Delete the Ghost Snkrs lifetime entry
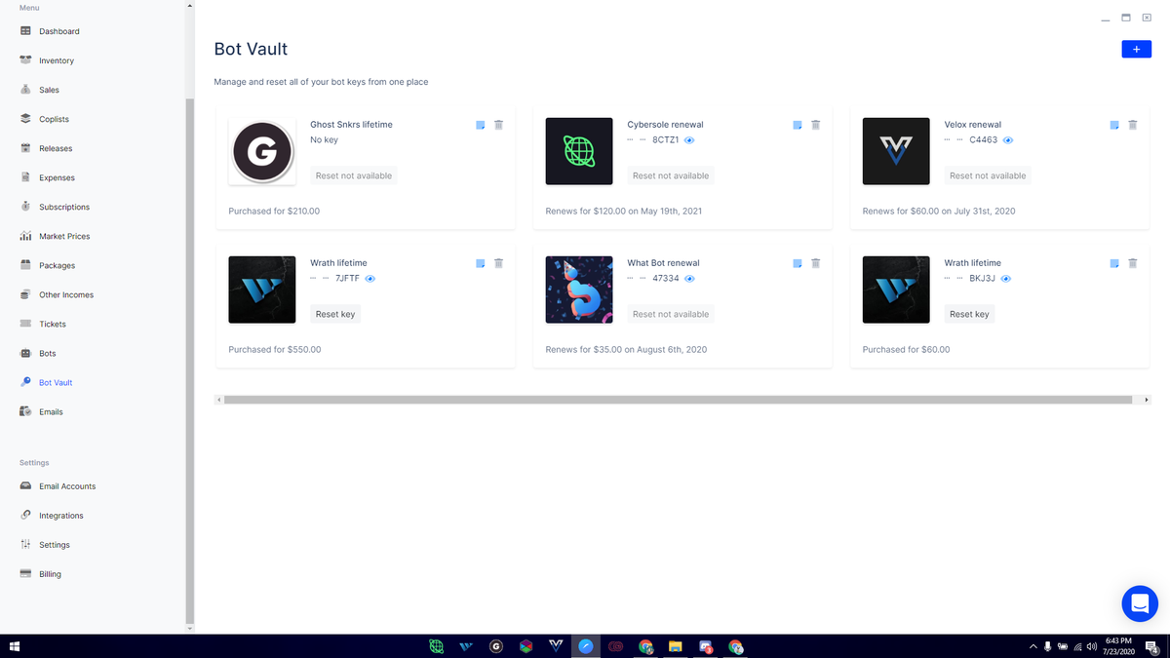 498,125
